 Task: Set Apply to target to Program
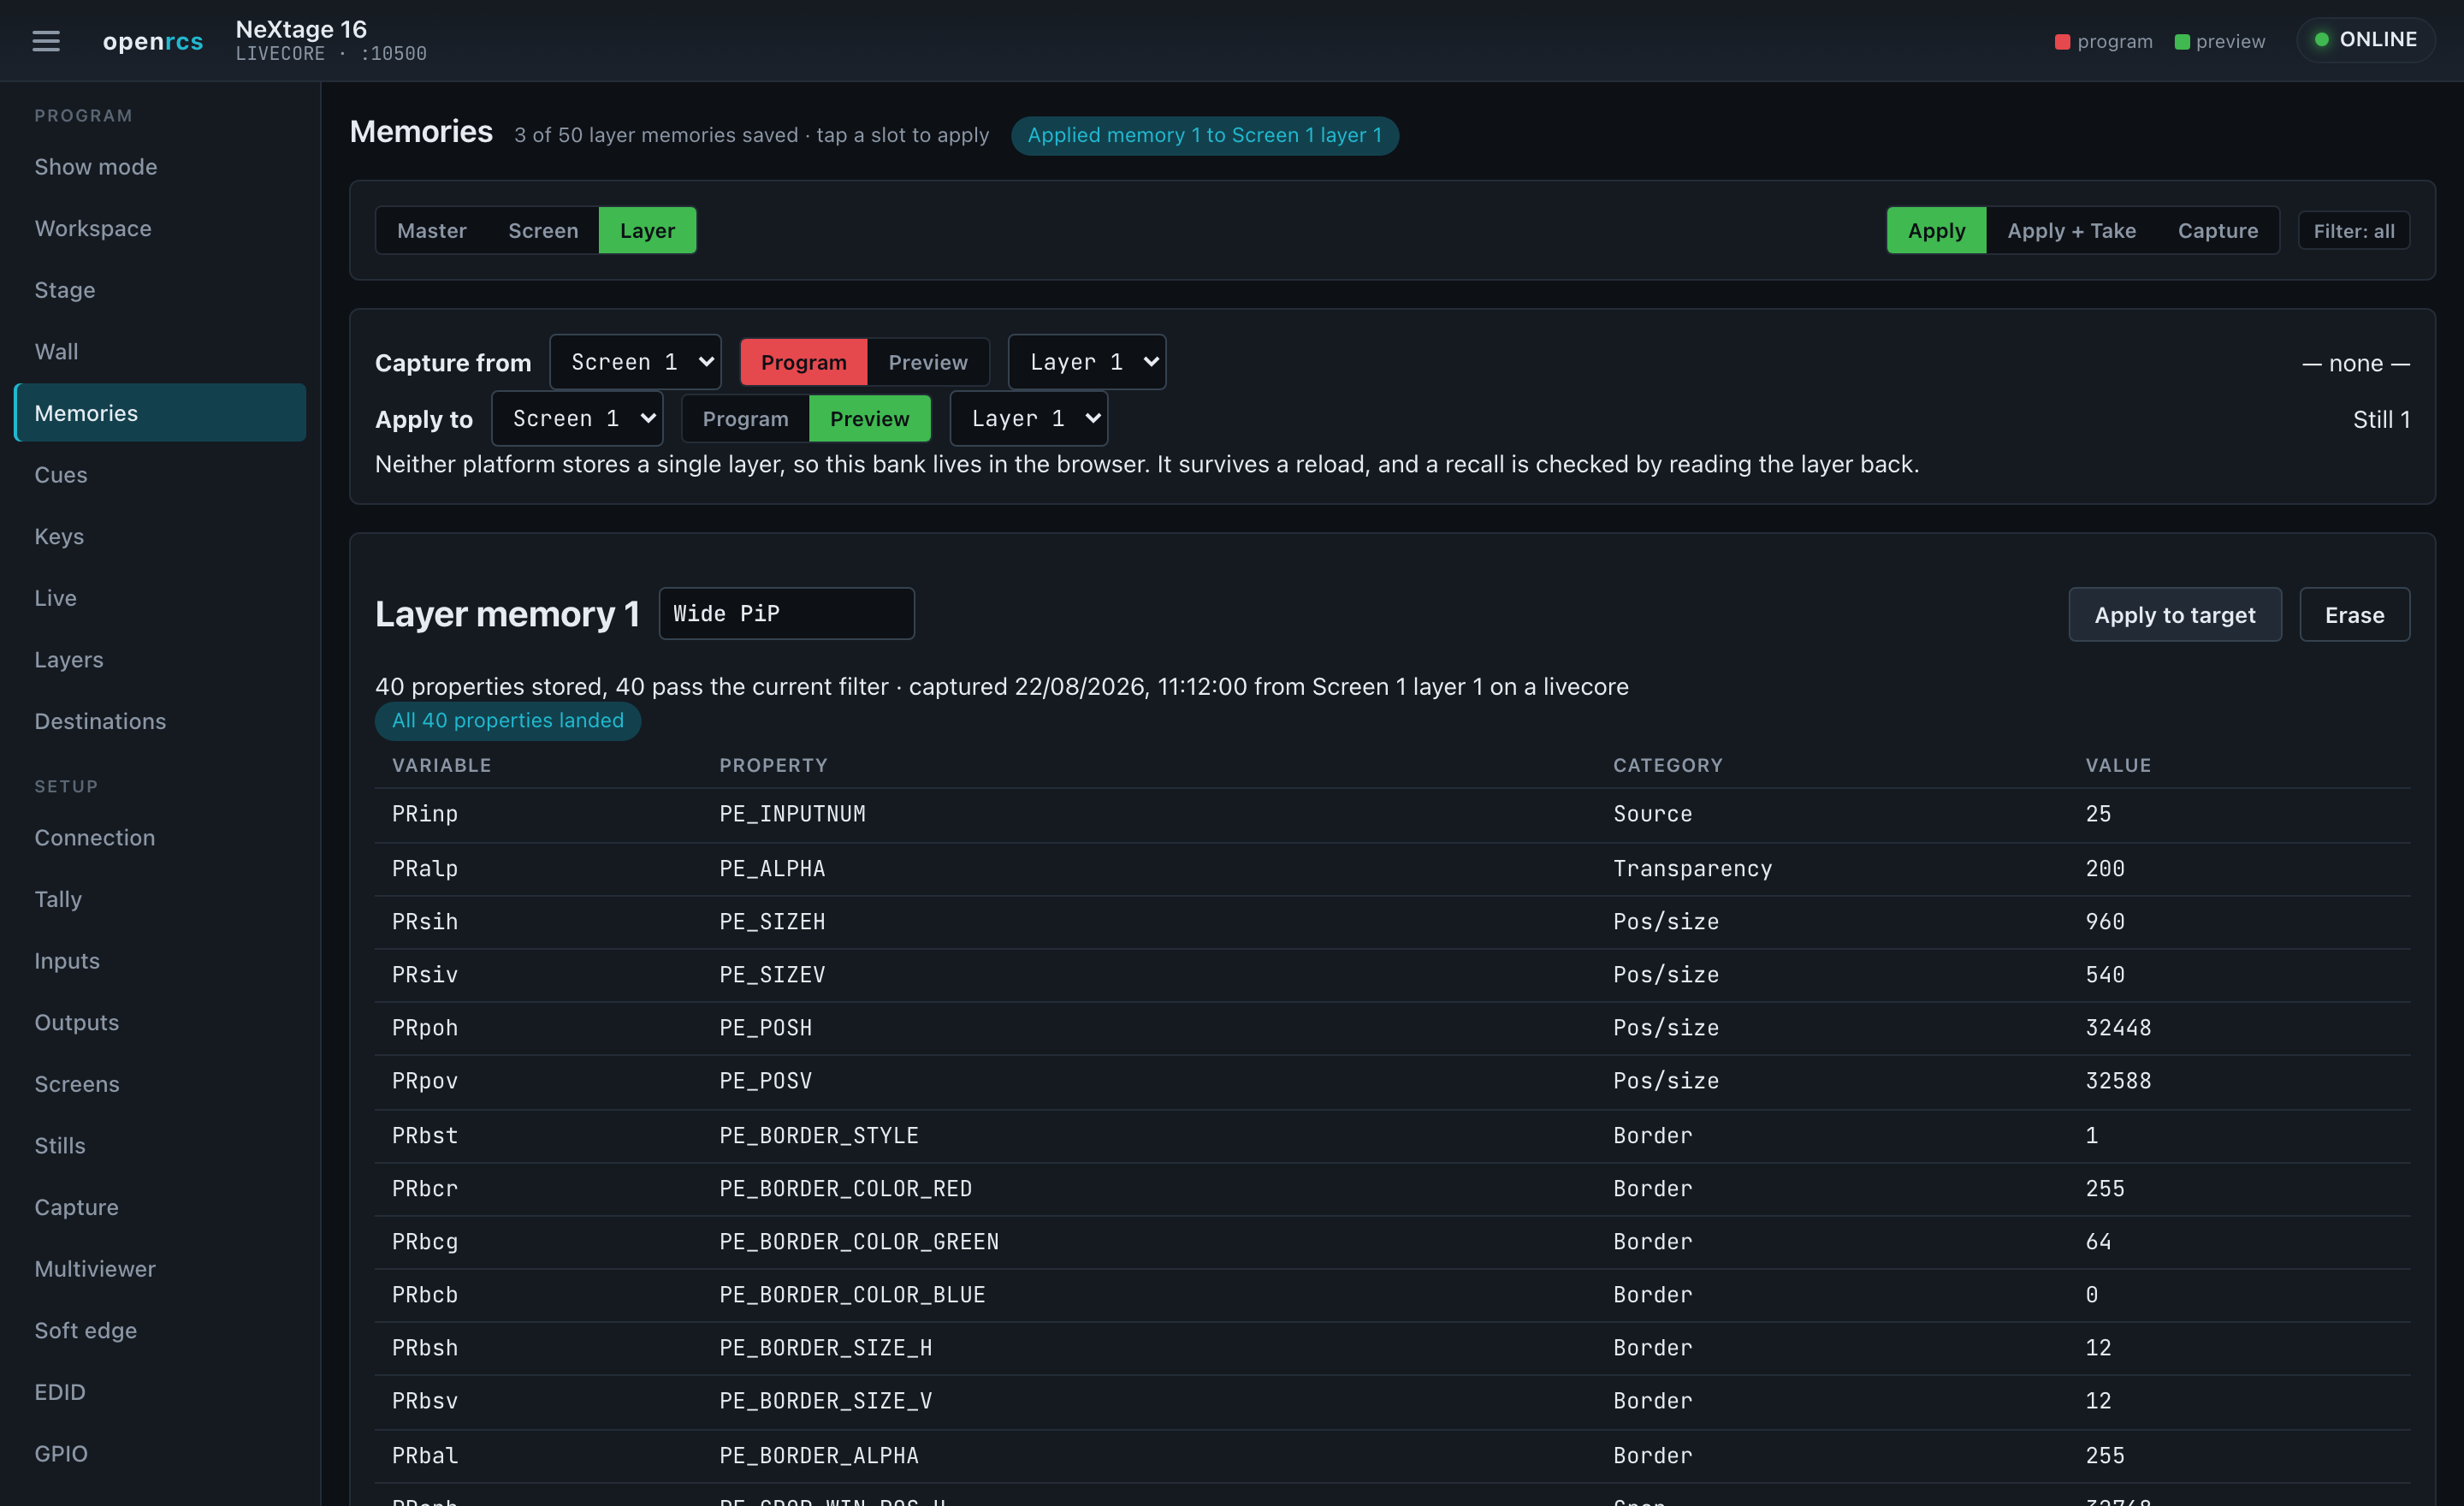click(x=745, y=418)
